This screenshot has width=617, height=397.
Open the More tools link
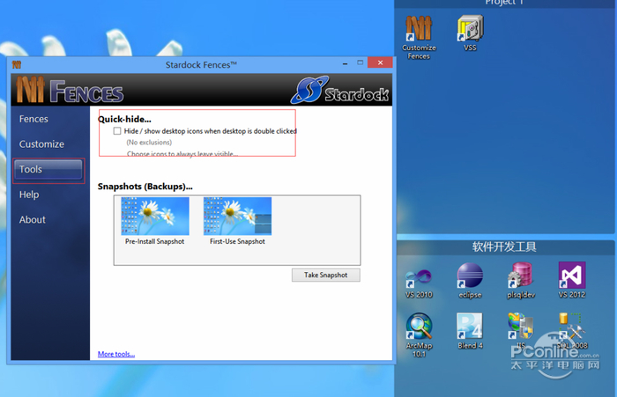pos(116,354)
